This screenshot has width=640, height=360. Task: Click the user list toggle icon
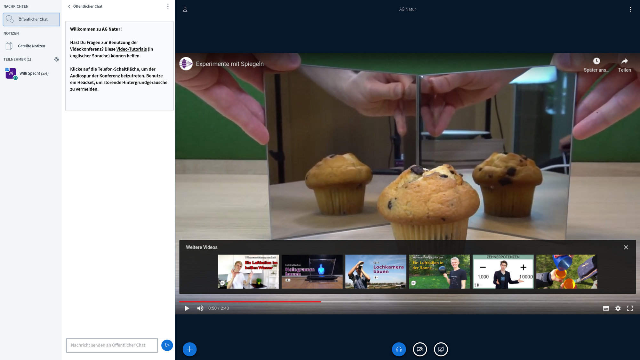185,9
